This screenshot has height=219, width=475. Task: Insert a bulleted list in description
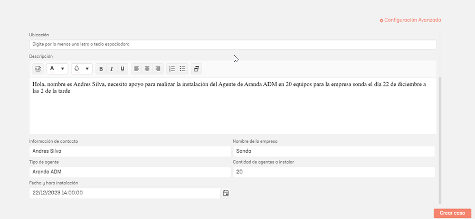183,69
